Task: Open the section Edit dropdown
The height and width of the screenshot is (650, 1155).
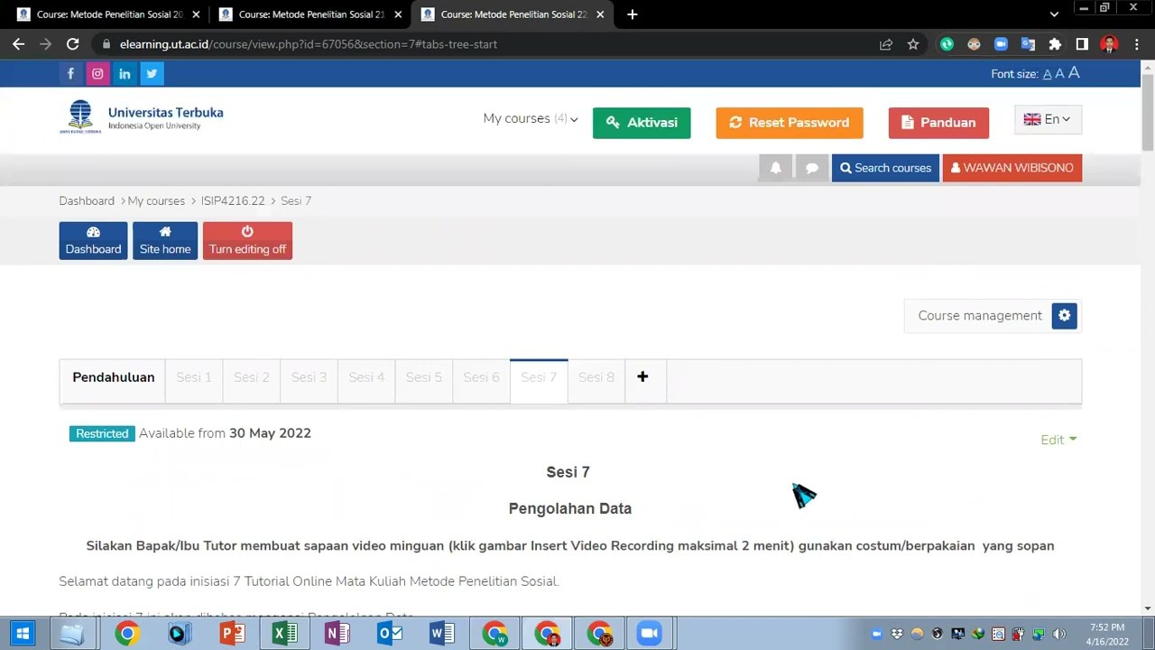Action: tap(1058, 440)
